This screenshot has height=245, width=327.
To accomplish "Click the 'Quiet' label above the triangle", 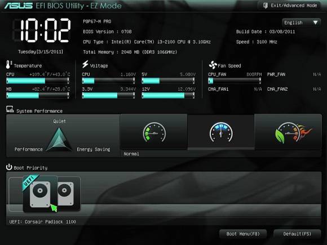I will [x=59, y=121].
